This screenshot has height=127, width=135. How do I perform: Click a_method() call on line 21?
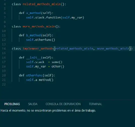pos(44,80)
